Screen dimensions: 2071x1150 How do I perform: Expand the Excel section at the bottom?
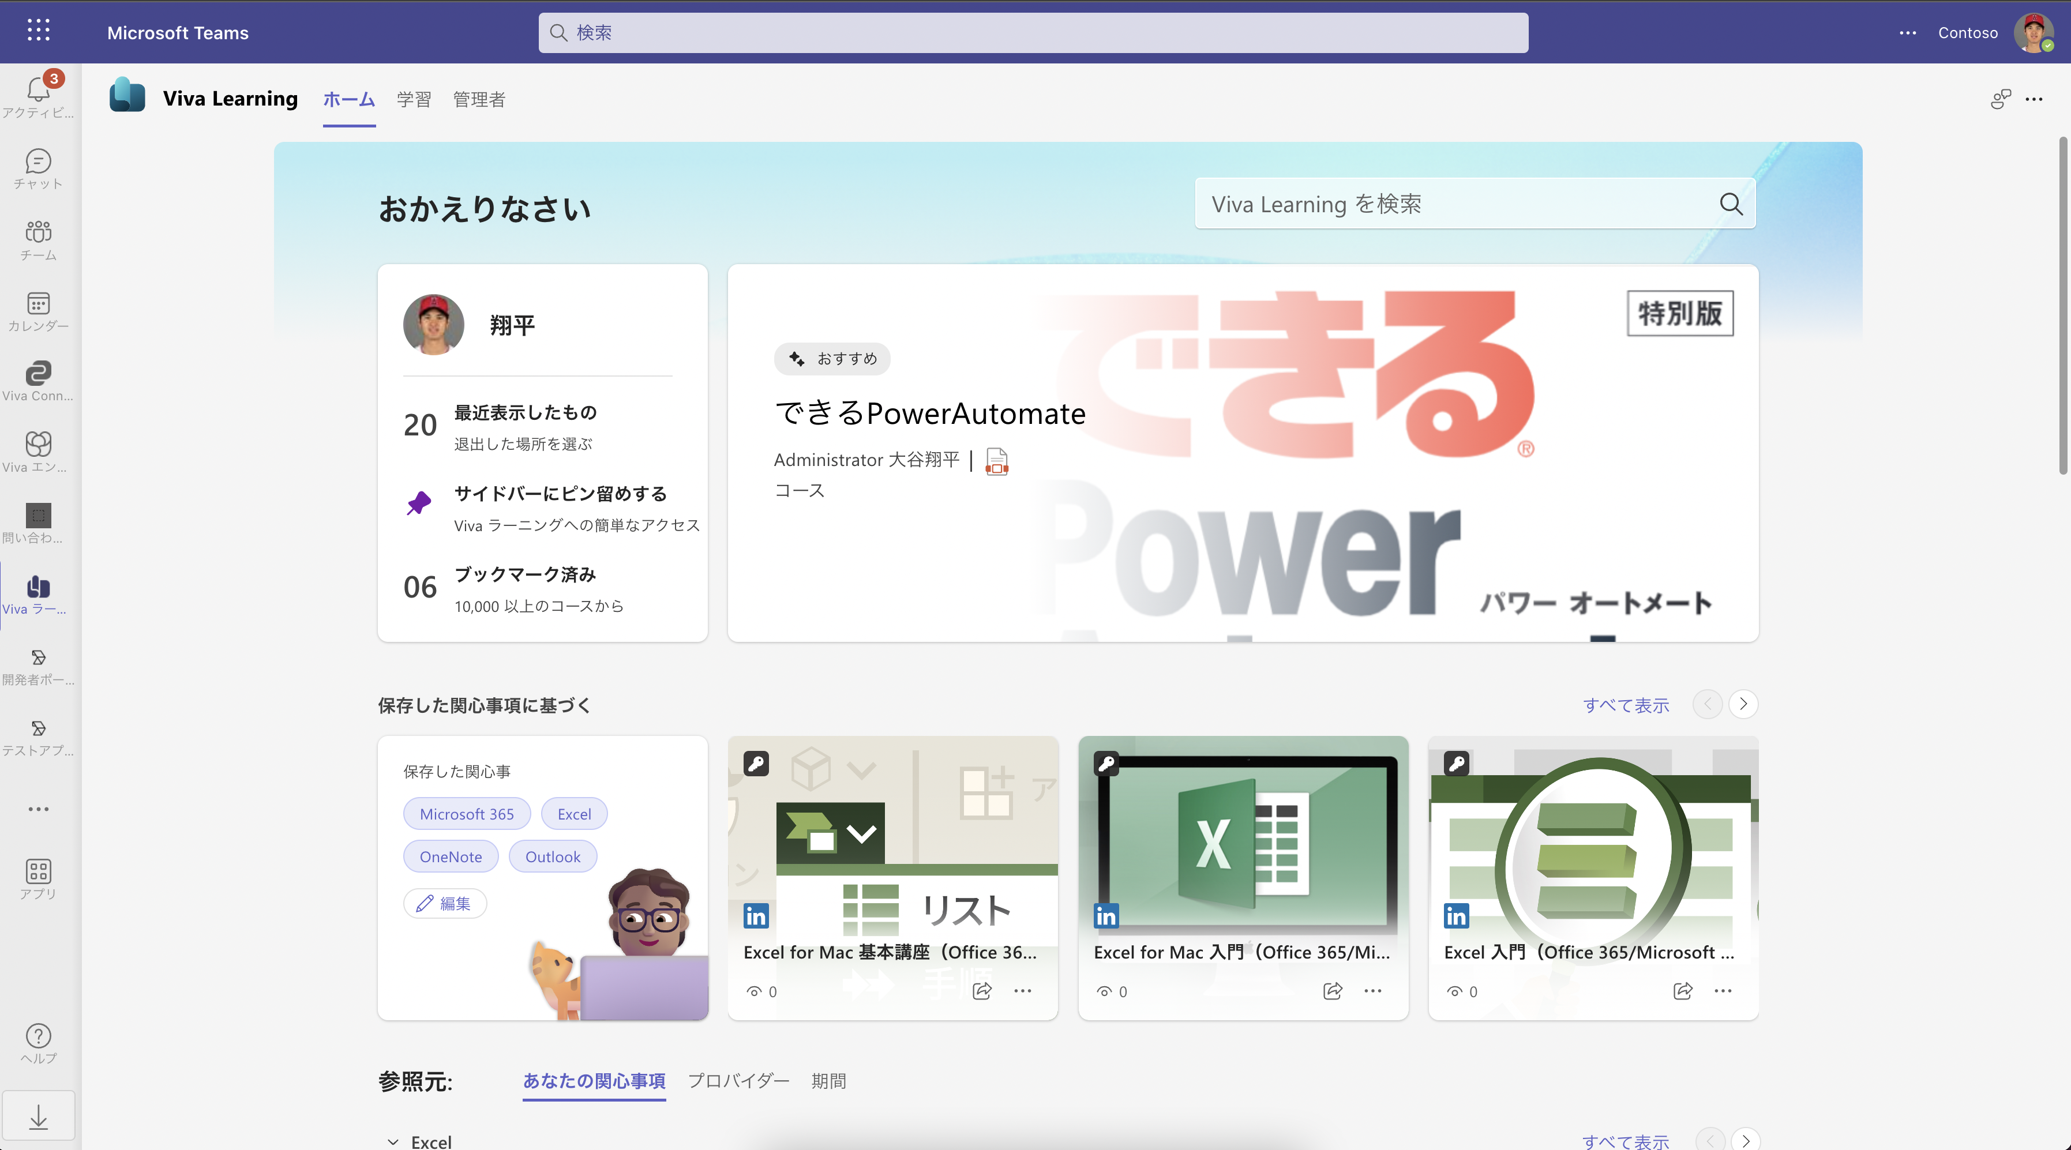394,1141
